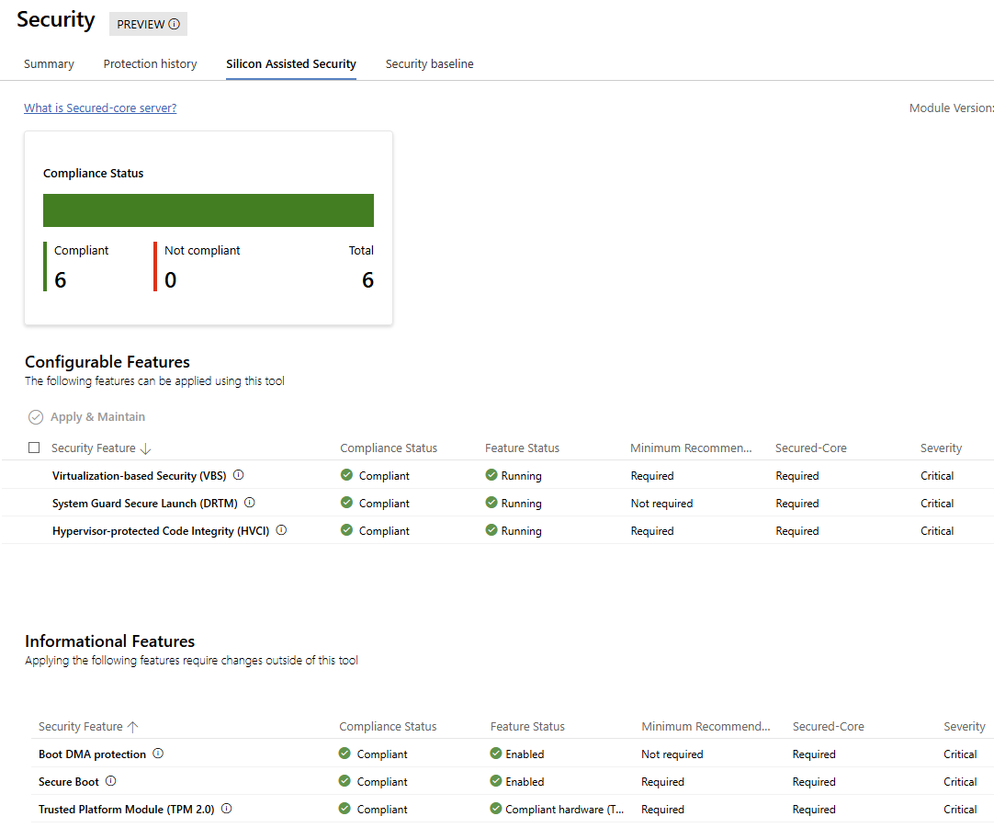Click the green Running status icon for HVCI
The image size is (994, 839).
[x=491, y=530]
